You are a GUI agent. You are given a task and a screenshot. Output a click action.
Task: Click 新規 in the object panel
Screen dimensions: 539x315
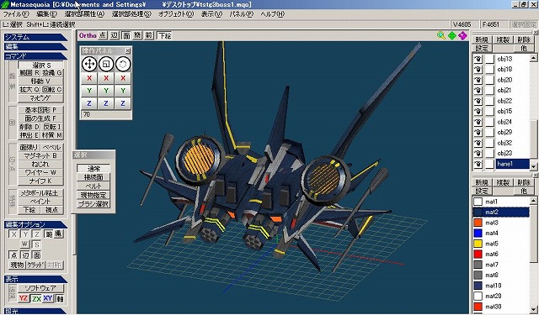tap(482, 39)
